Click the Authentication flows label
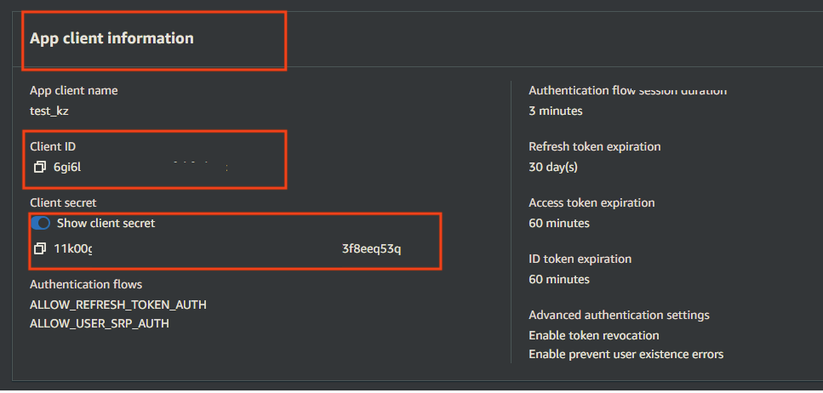Image resolution: width=823 pixels, height=393 pixels. 86,284
